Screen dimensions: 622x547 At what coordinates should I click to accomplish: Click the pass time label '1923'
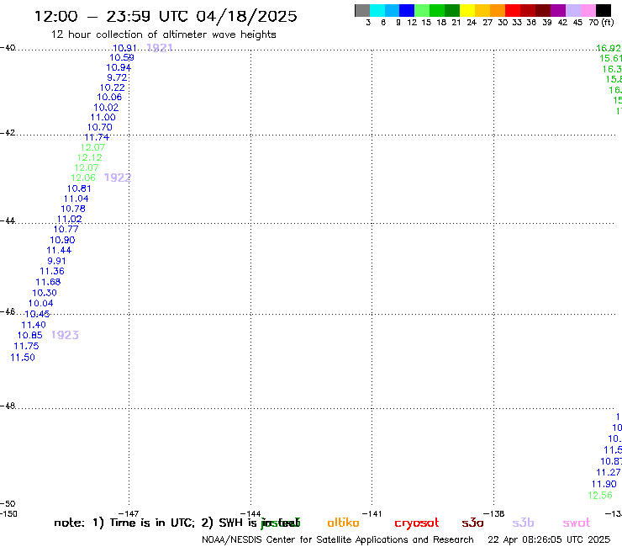point(65,335)
